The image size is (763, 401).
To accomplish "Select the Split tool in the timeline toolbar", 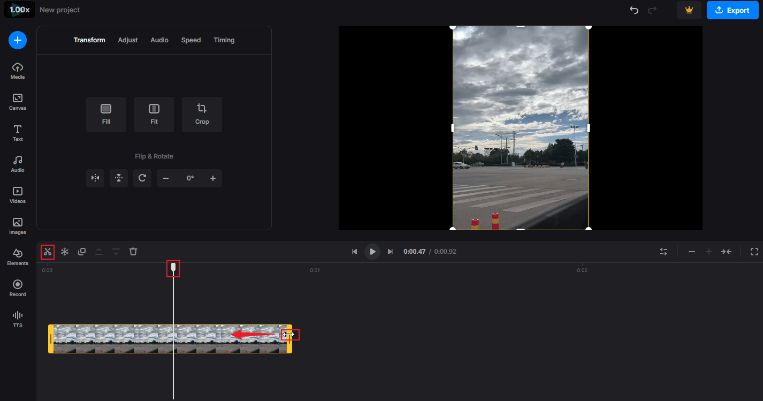I will (x=47, y=251).
